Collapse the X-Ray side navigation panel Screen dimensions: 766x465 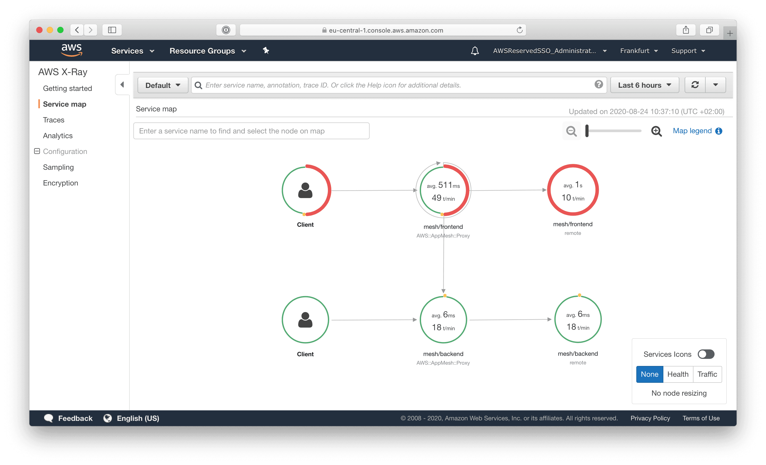pyautogui.click(x=122, y=85)
